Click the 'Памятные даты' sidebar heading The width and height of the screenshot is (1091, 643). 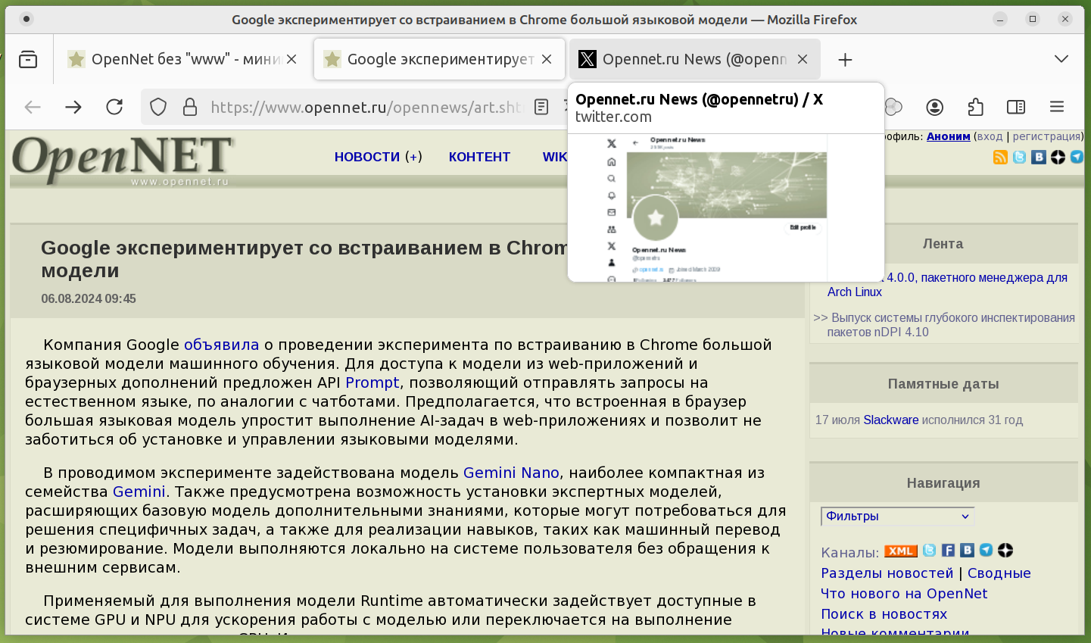coord(943,384)
